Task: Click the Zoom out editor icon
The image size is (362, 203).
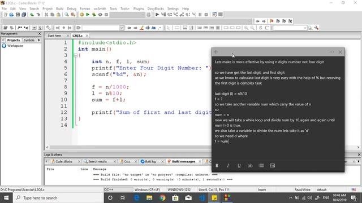Action: [253, 28]
